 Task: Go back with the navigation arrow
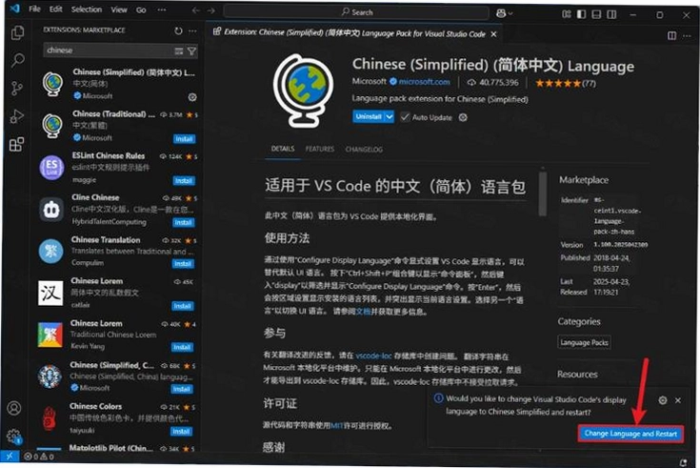point(195,10)
